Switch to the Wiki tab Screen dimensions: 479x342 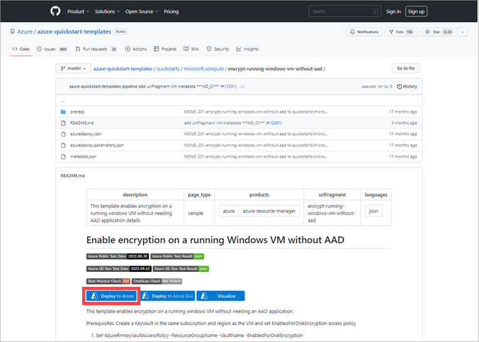click(x=192, y=49)
